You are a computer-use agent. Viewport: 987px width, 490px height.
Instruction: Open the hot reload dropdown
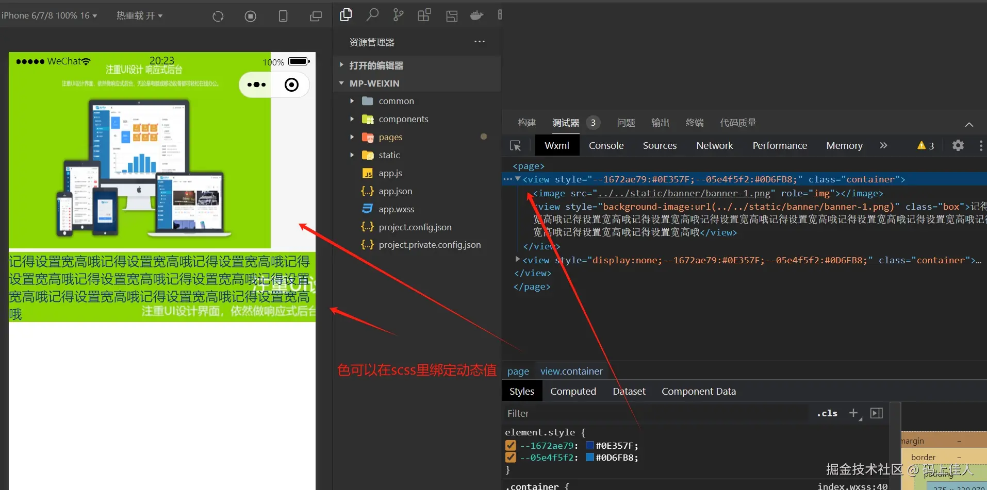139,15
